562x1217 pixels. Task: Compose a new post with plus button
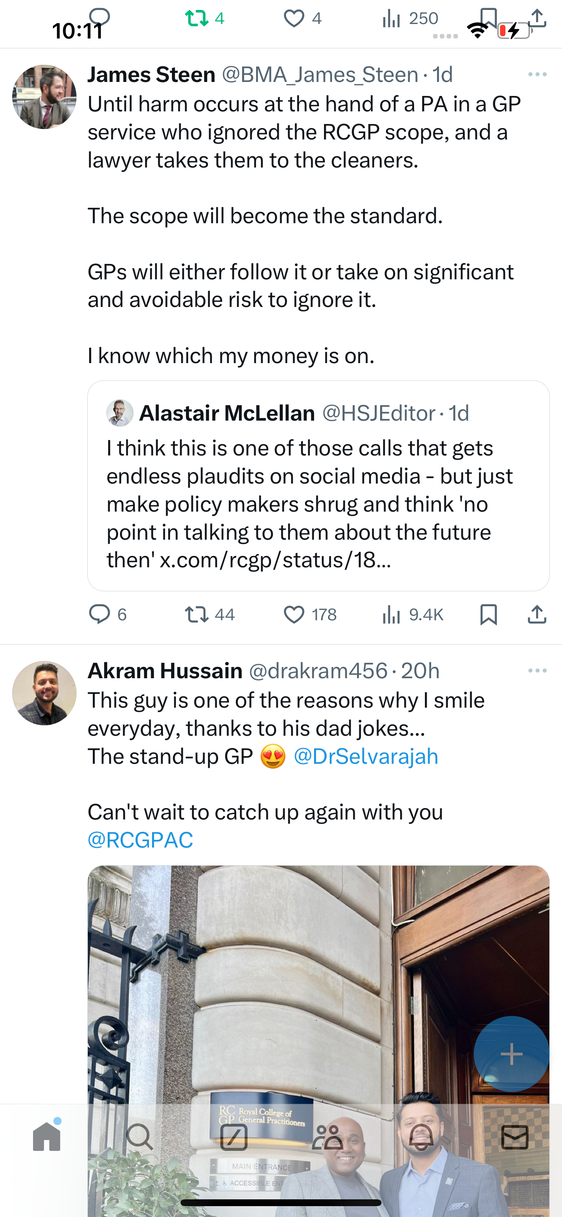[511, 1054]
